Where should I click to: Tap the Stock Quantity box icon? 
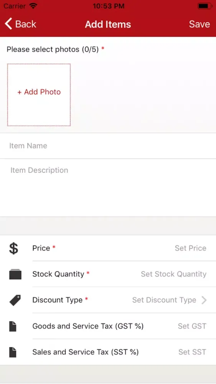click(15, 274)
